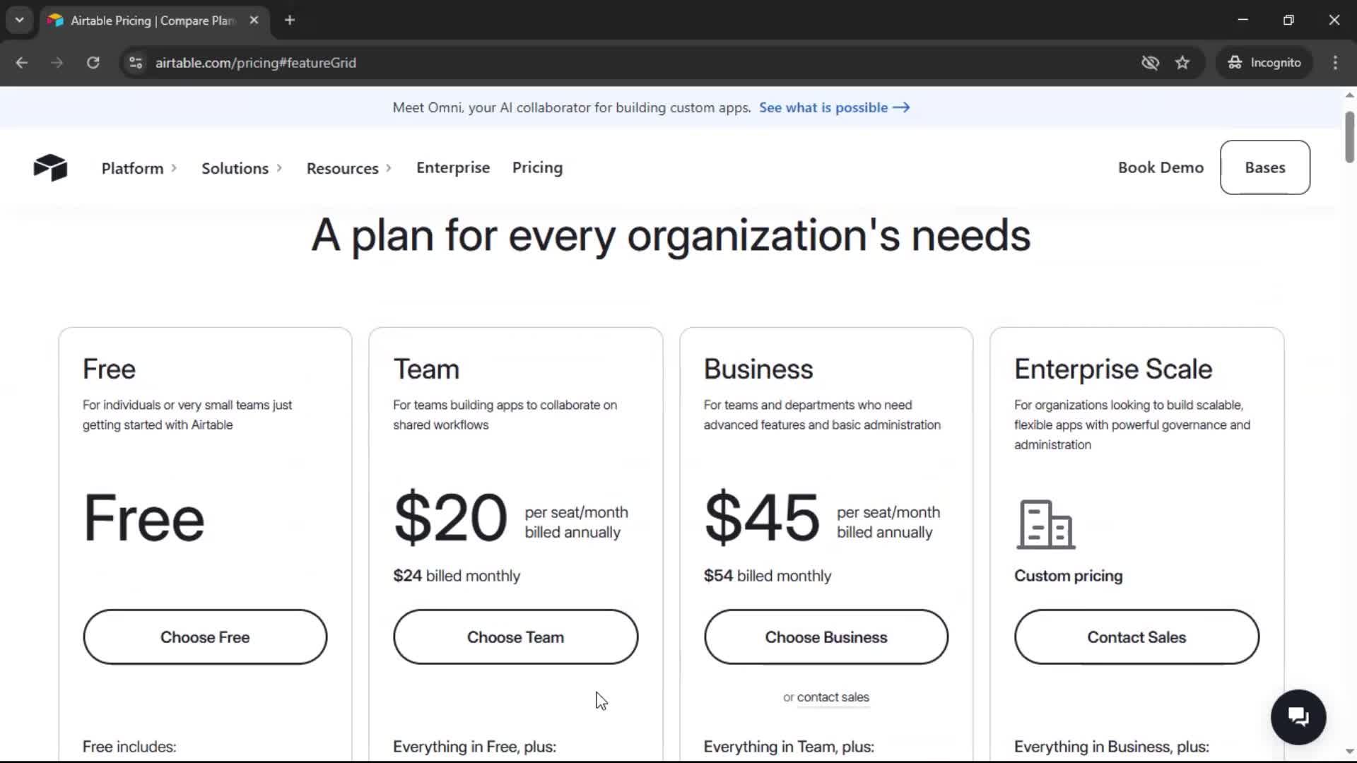Open a new browser tab
Viewport: 1357px width, 763px height.
pos(290,20)
